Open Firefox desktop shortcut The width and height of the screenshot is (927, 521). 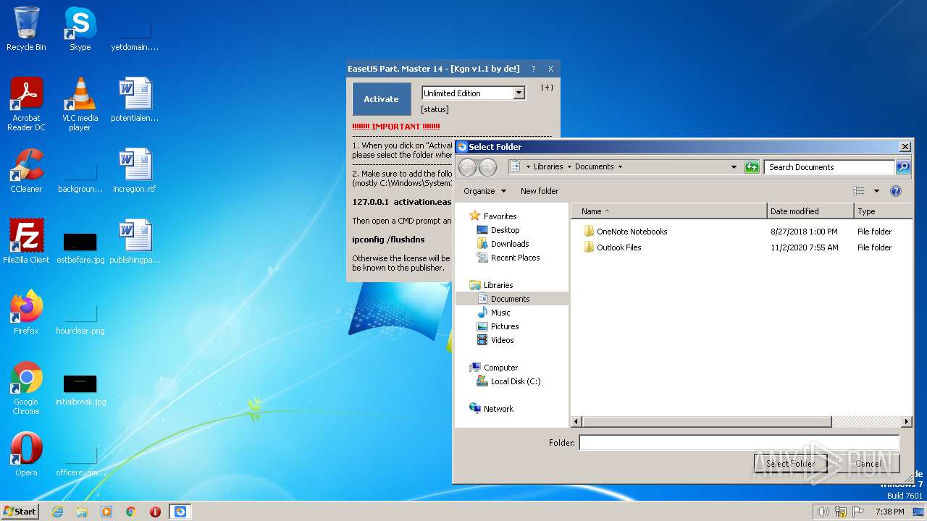coord(26,313)
